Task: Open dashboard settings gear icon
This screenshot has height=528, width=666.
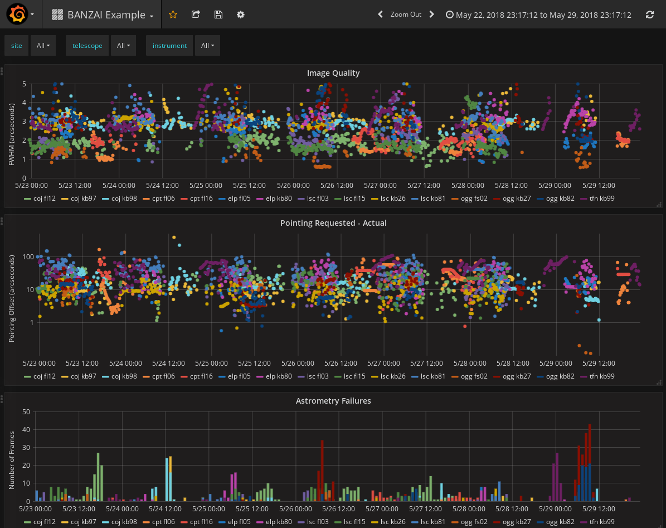Action: click(x=241, y=14)
